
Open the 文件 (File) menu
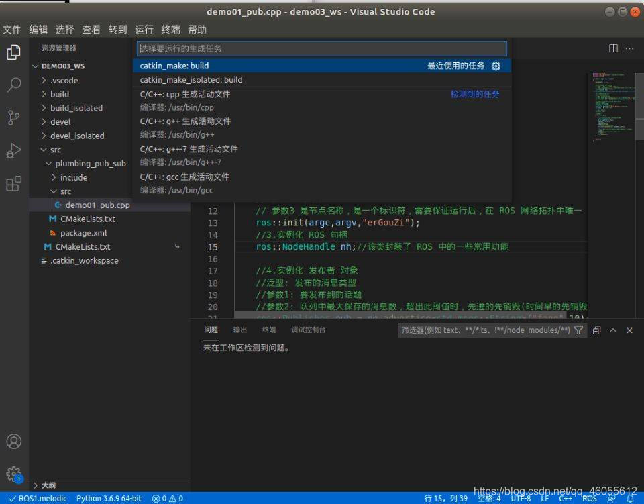click(x=11, y=30)
